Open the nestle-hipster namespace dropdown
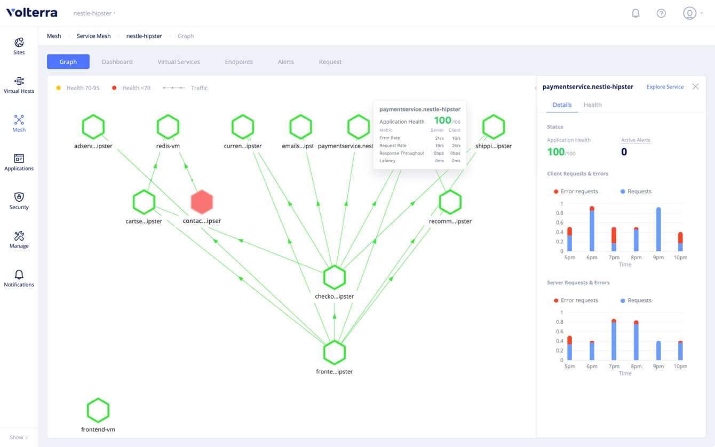This screenshot has width=715, height=447. (94, 13)
